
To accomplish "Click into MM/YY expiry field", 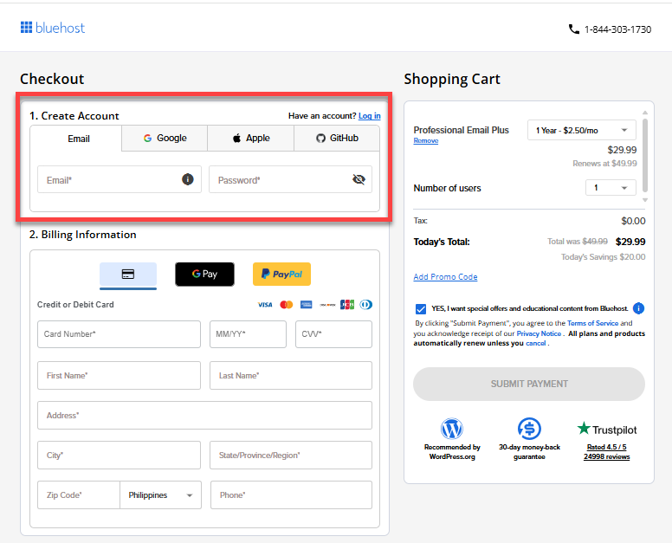I will pyautogui.click(x=248, y=334).
